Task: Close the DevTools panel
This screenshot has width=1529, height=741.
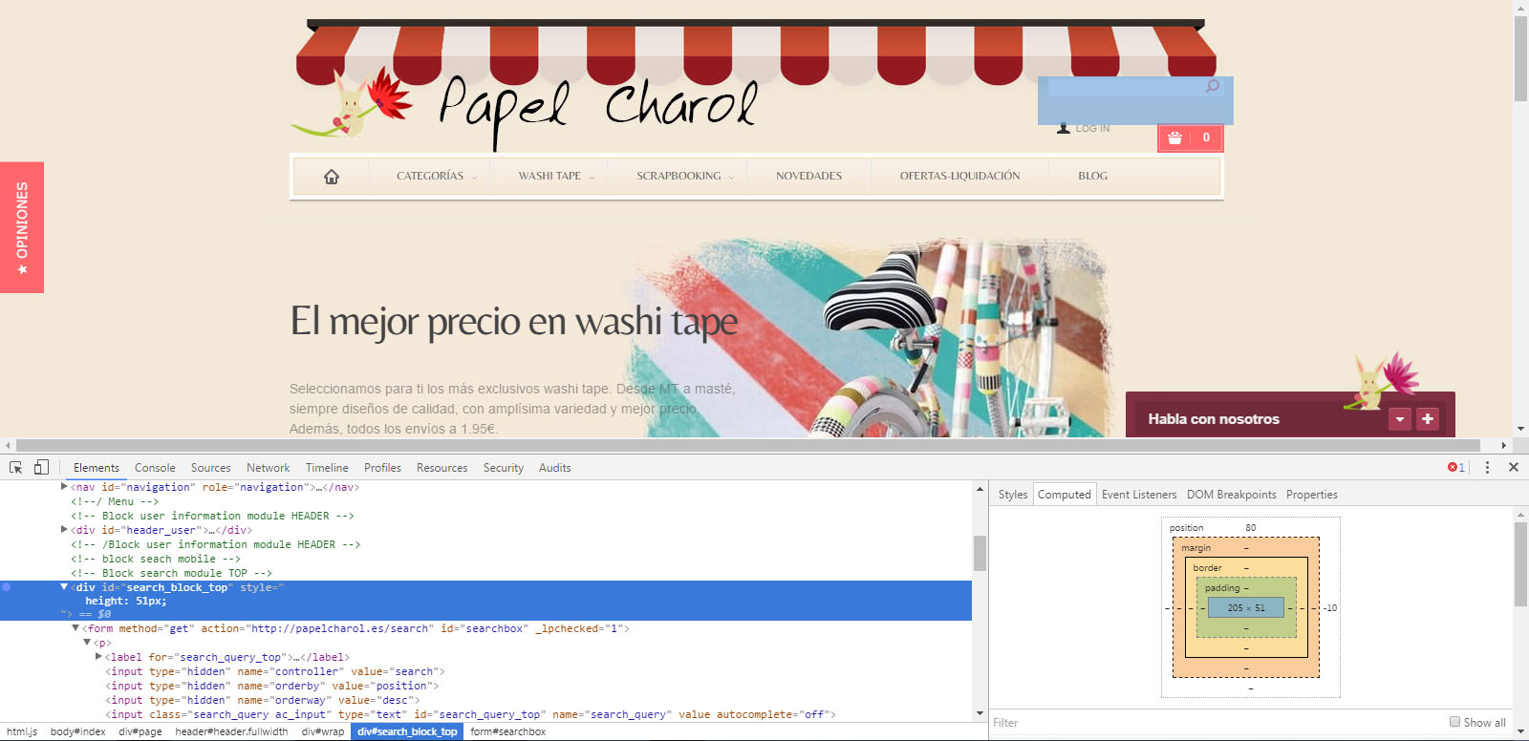Action: [1514, 468]
